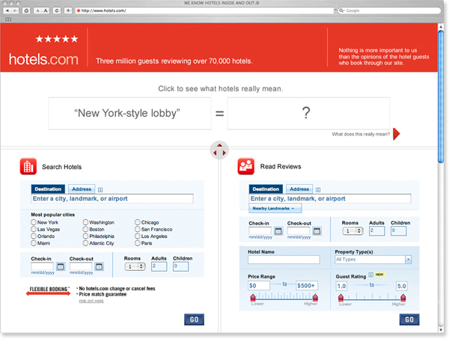Viewport: 449px width, 339px height.
Task: Click the red 'What does this really mean' arrow
Action: [397, 134]
